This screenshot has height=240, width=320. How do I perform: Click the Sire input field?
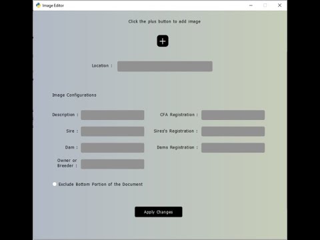[113, 131]
